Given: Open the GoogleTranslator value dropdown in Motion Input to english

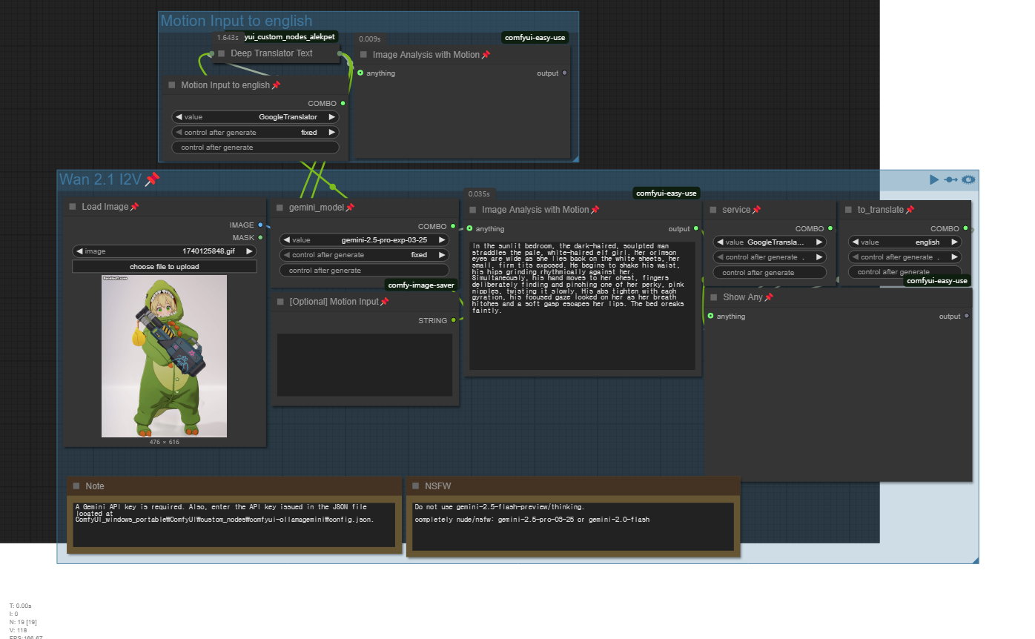Looking at the screenshot, I should 255,117.
